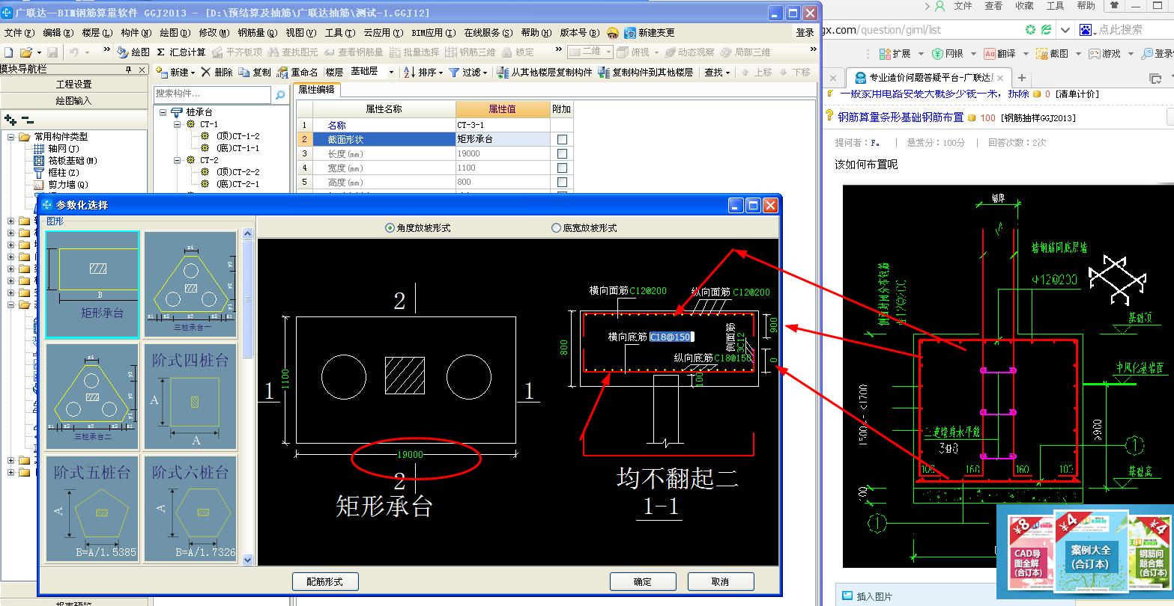Image resolution: width=1174 pixels, height=606 pixels.
Task: Select browser tab 专业造价问题答疑平台
Action: coord(929,78)
